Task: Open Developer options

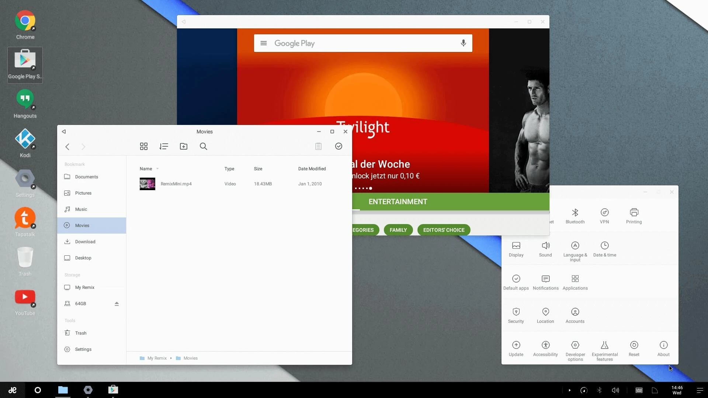Action: (575, 351)
